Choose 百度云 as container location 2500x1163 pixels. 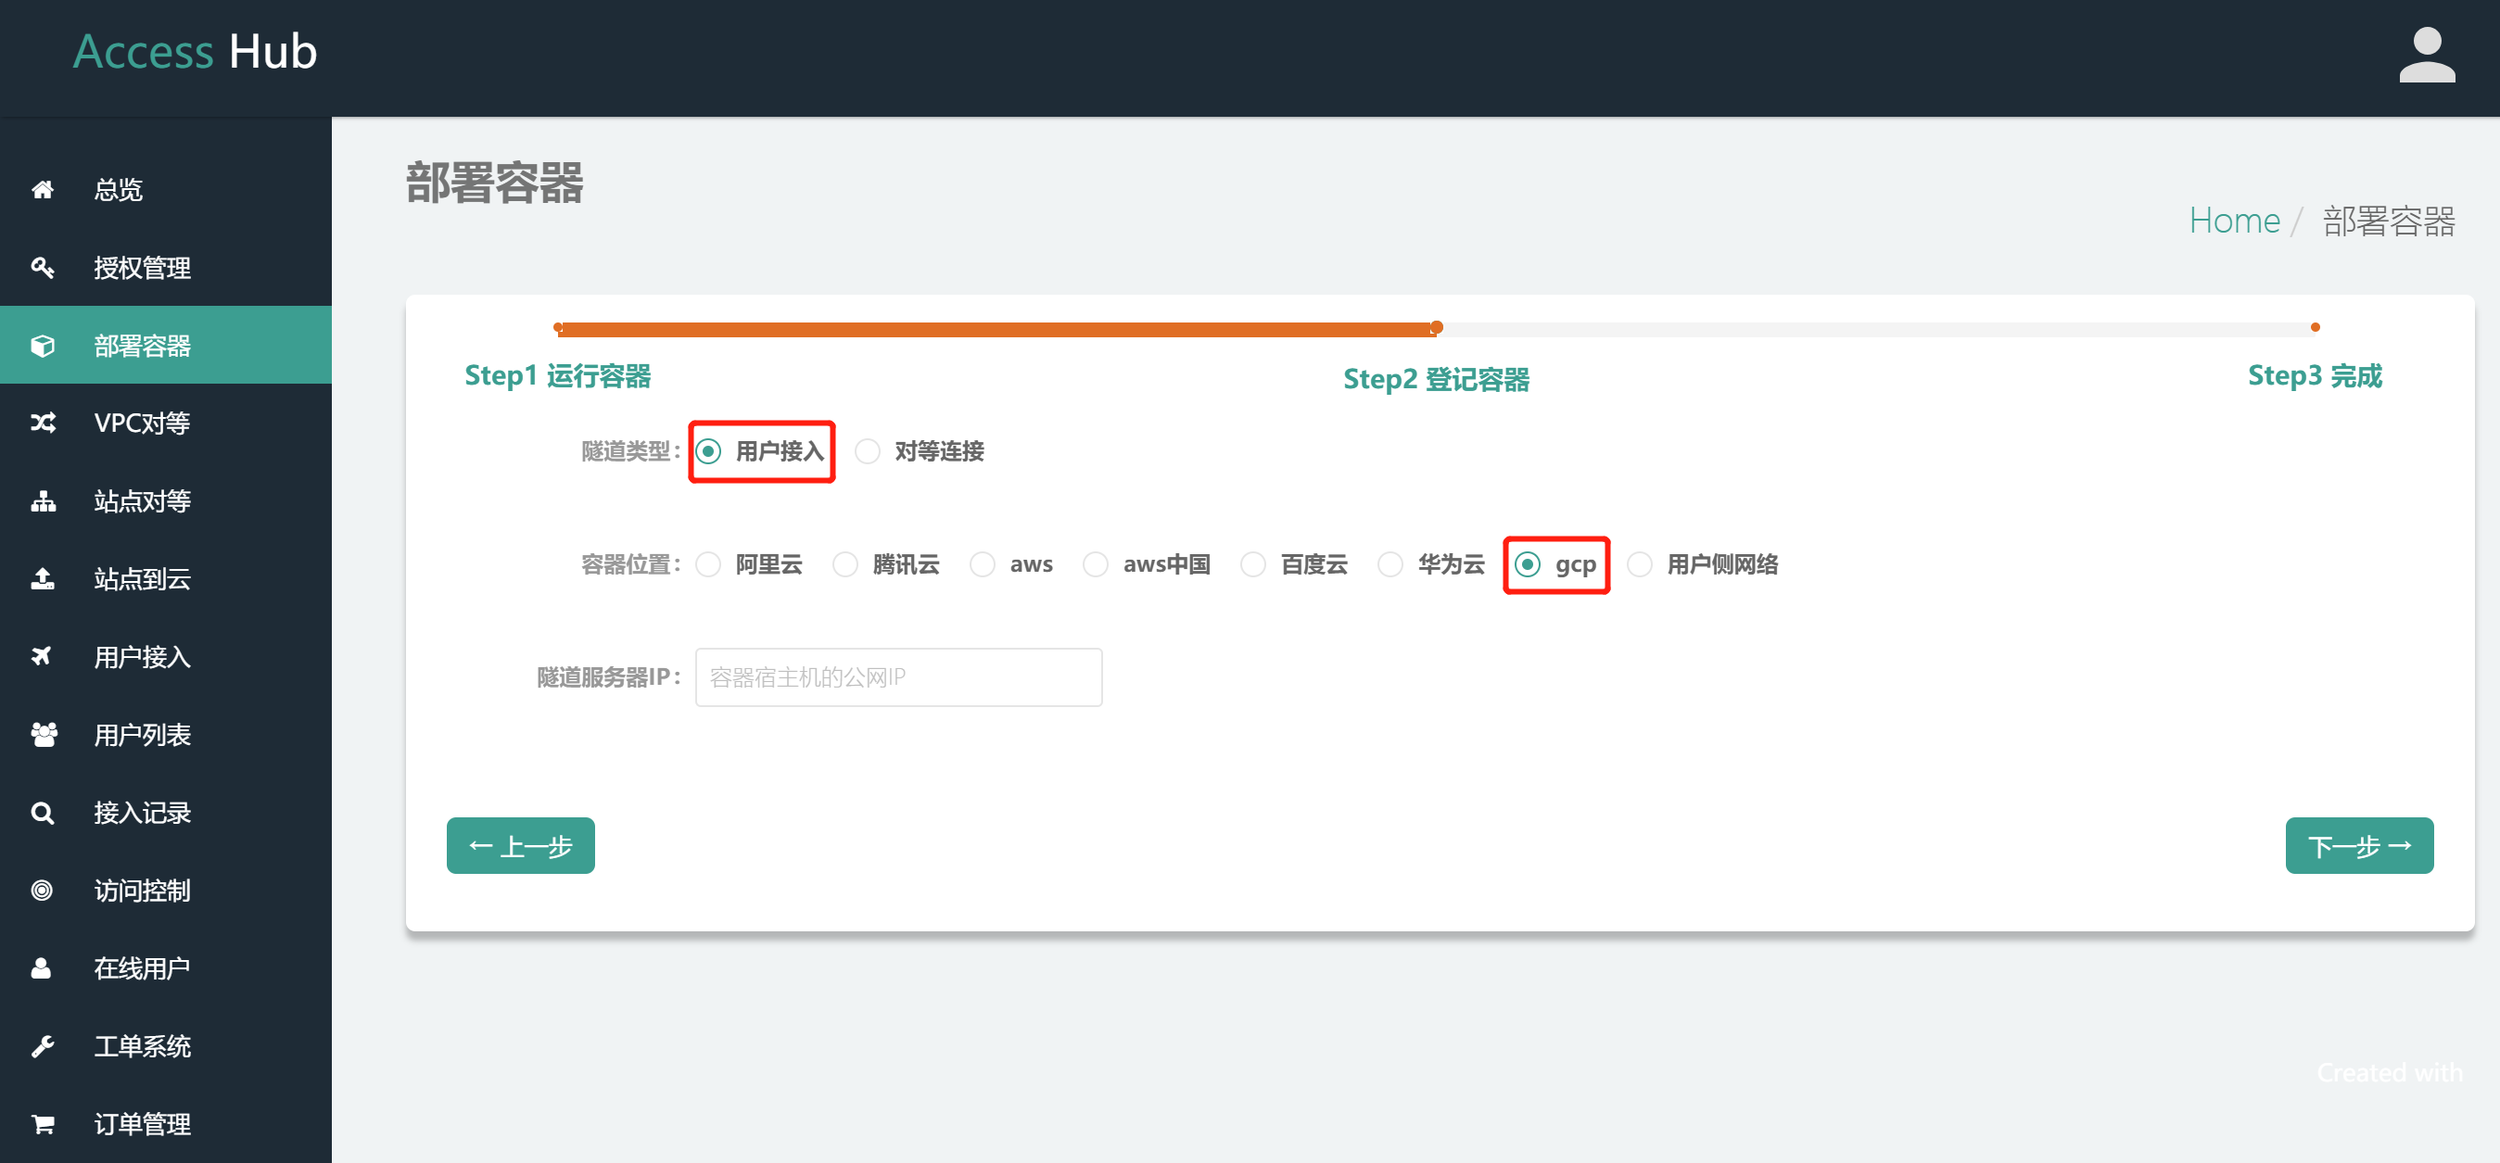(x=1253, y=564)
